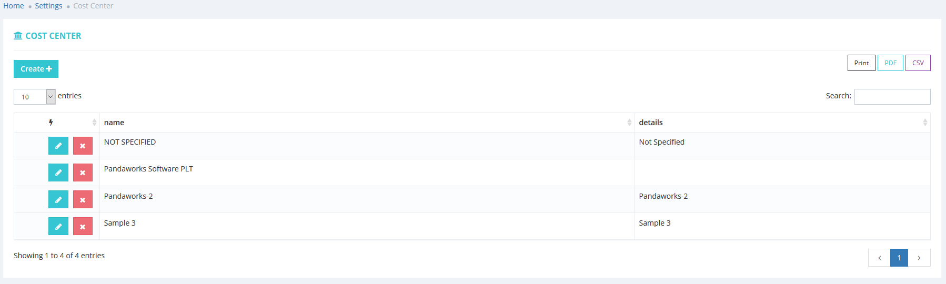Export table as CSV
Screen dimensions: 946x284
918,63
